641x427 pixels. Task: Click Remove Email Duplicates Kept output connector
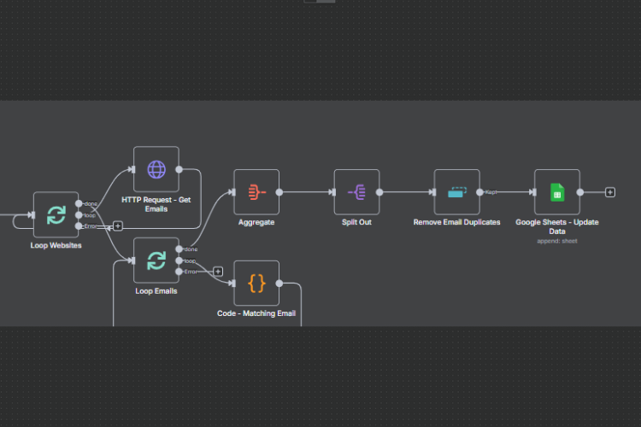click(479, 192)
